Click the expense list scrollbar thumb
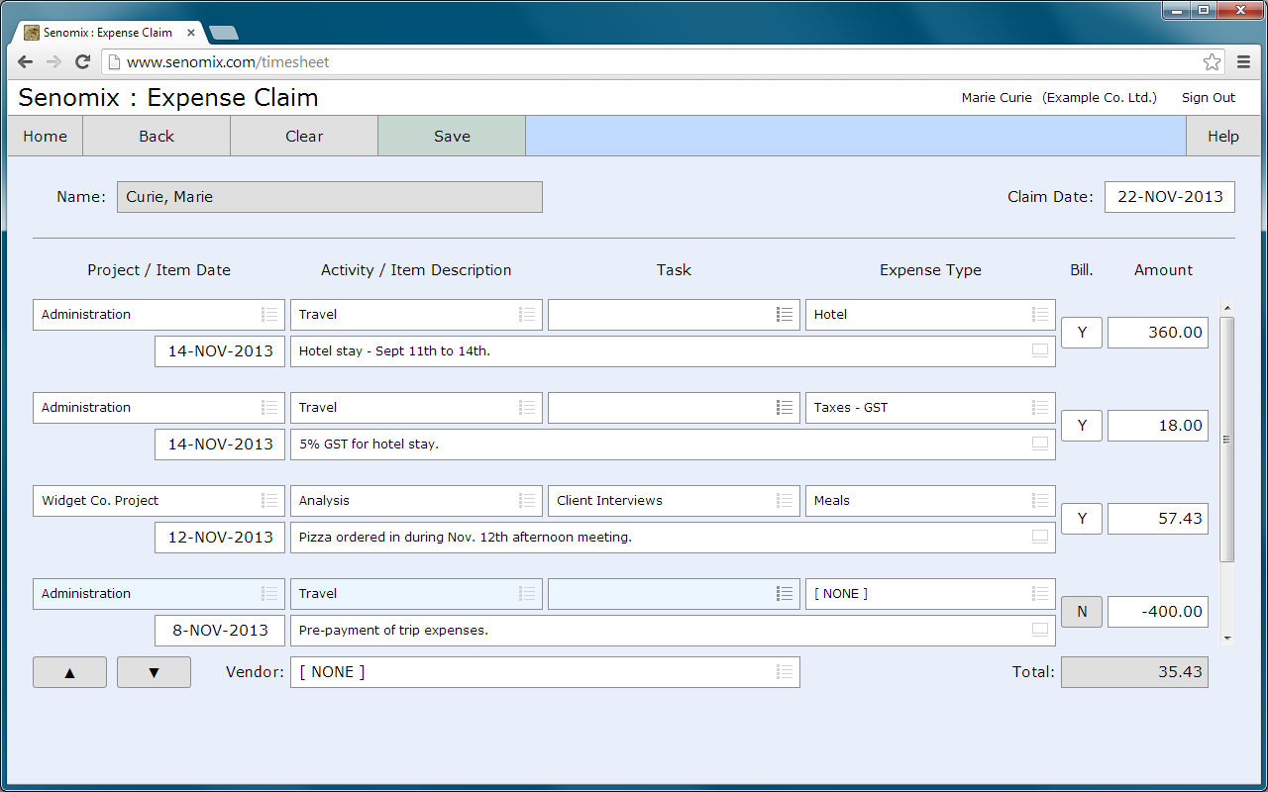The height and width of the screenshot is (792, 1268). pos(1227,440)
